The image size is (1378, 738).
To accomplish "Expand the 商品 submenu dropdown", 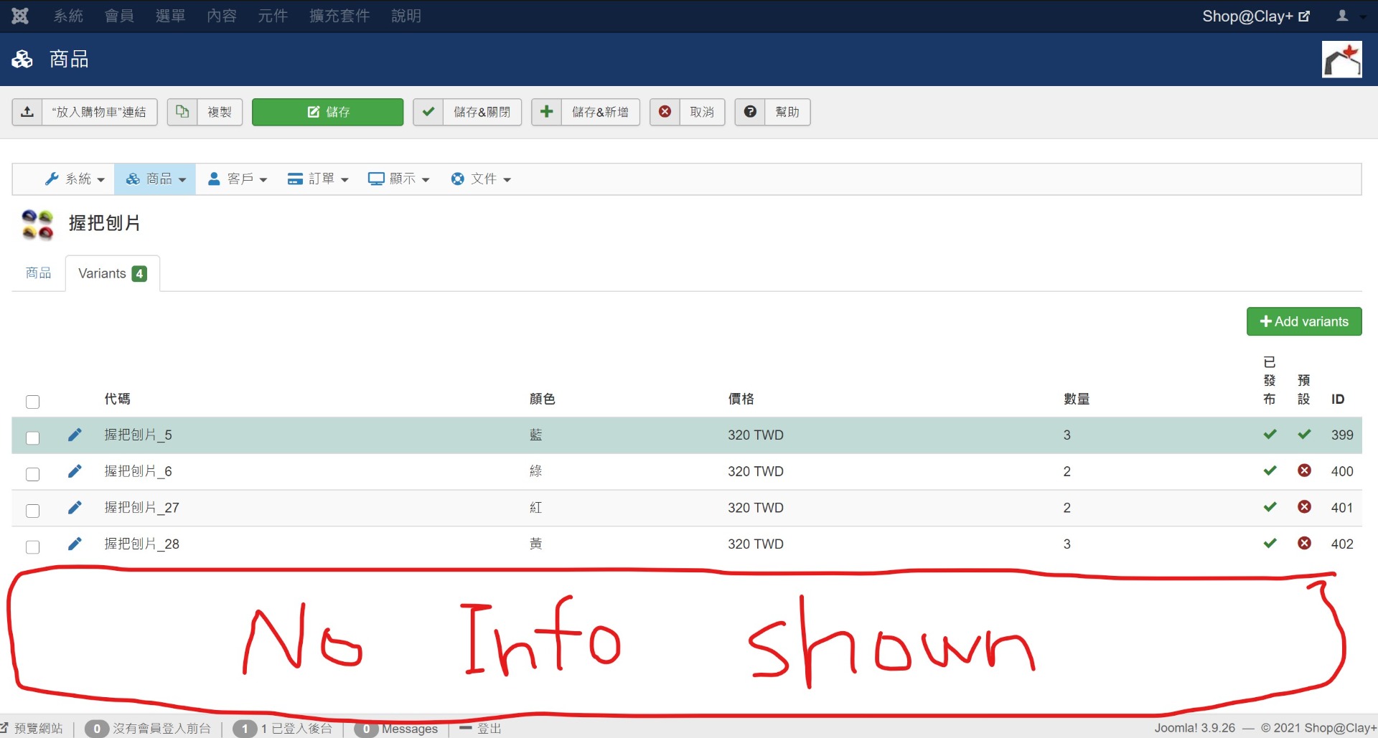I will (x=155, y=179).
